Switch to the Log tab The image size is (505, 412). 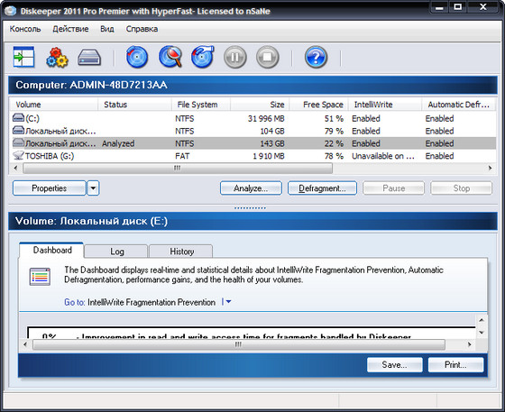point(117,252)
